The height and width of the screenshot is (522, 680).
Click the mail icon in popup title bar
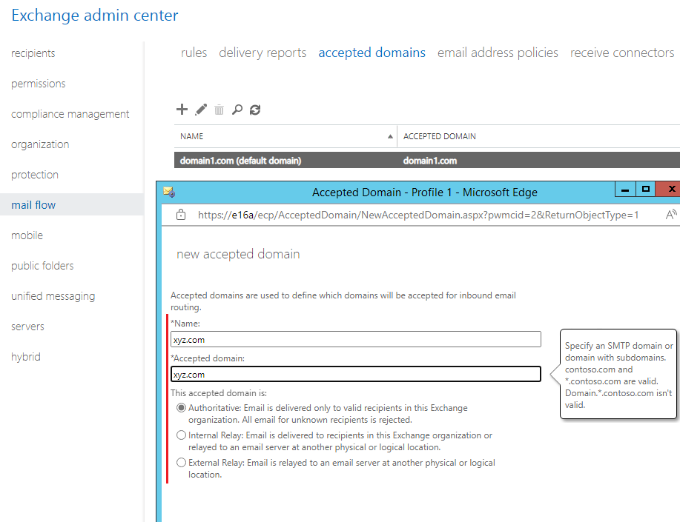[169, 192]
